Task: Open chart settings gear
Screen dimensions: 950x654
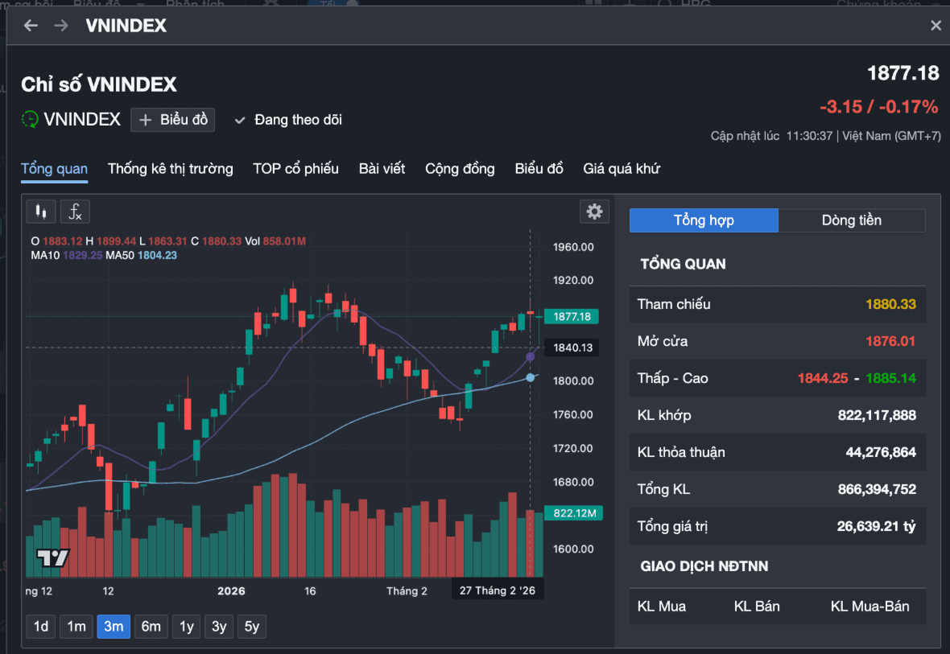Action: click(594, 212)
